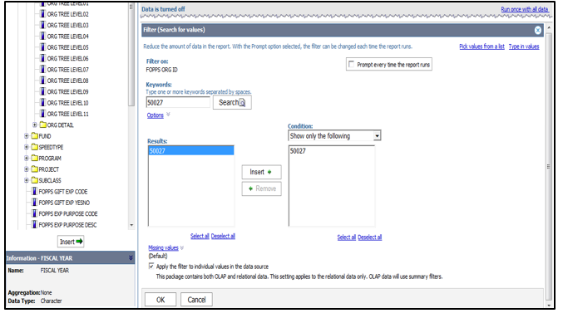
Task: Close the Filter dialog with the X icon
Action: (x=537, y=31)
